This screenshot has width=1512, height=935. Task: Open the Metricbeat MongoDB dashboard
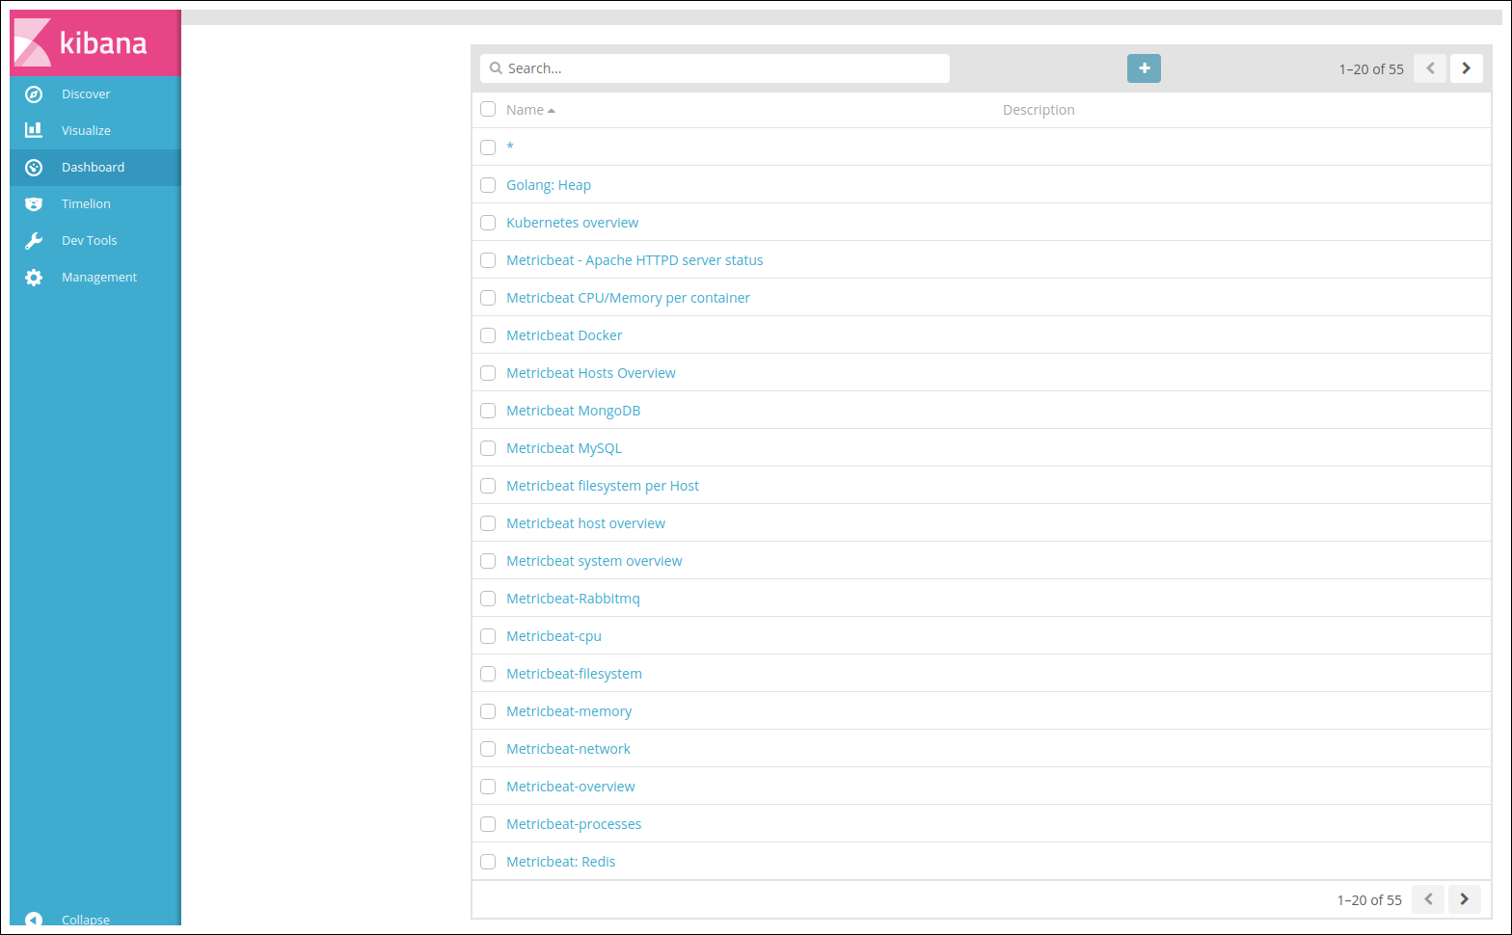coord(573,411)
